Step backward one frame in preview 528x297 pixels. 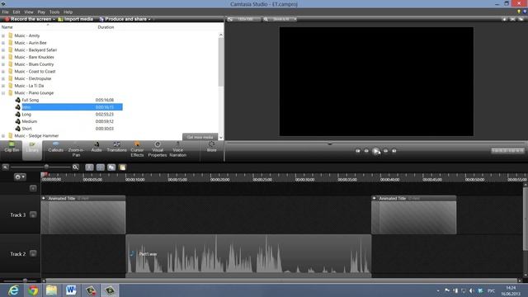coord(366,151)
